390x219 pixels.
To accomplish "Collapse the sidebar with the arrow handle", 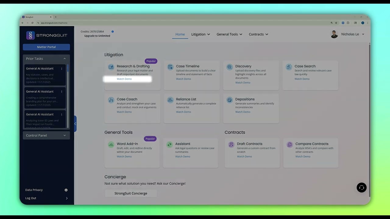I will [75, 124].
